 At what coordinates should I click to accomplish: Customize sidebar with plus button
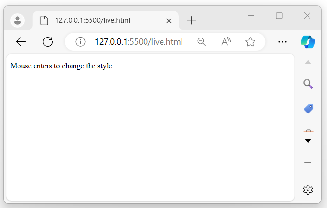[x=308, y=162]
